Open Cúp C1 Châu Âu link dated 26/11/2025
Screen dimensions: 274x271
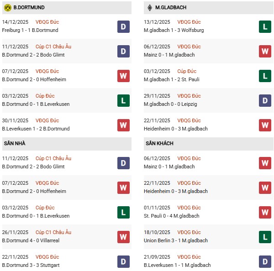coord(53,232)
